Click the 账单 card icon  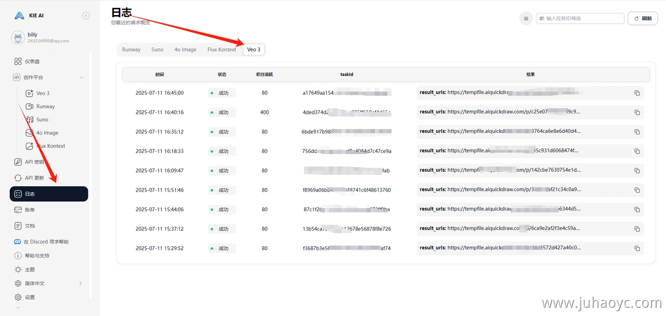18,210
